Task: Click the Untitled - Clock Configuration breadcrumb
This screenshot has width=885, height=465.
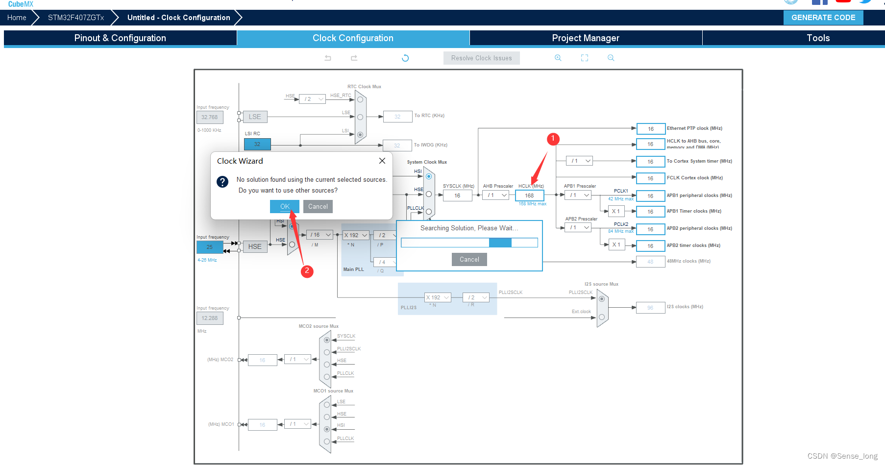Action: pos(179,18)
